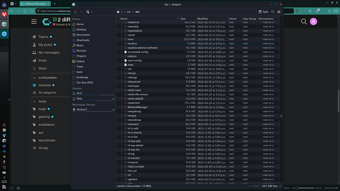Open General category
The width and height of the screenshot is (340, 191).
44,85
